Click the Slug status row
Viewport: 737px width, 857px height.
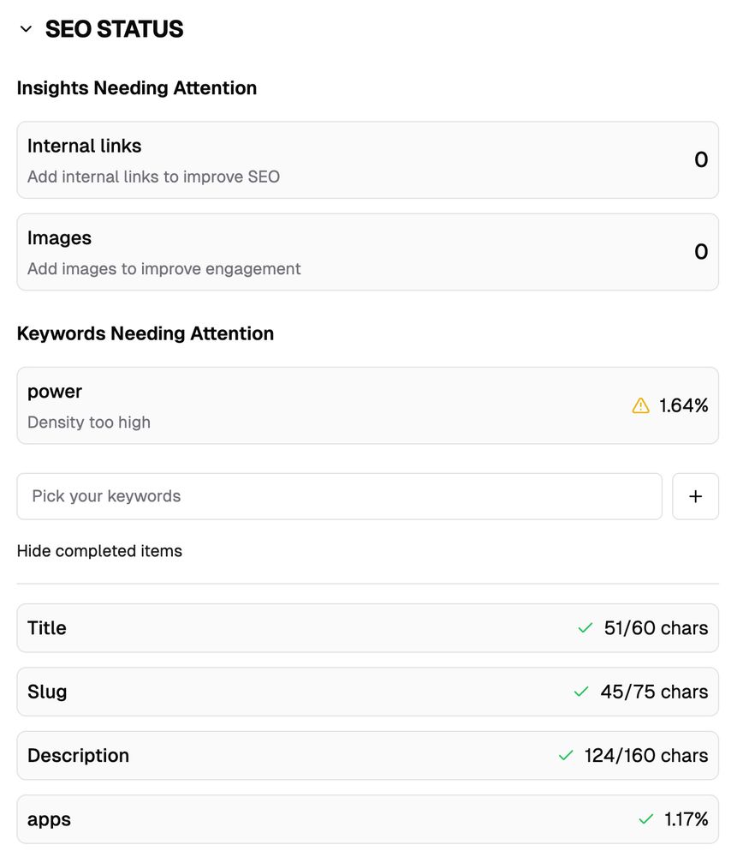(x=367, y=692)
